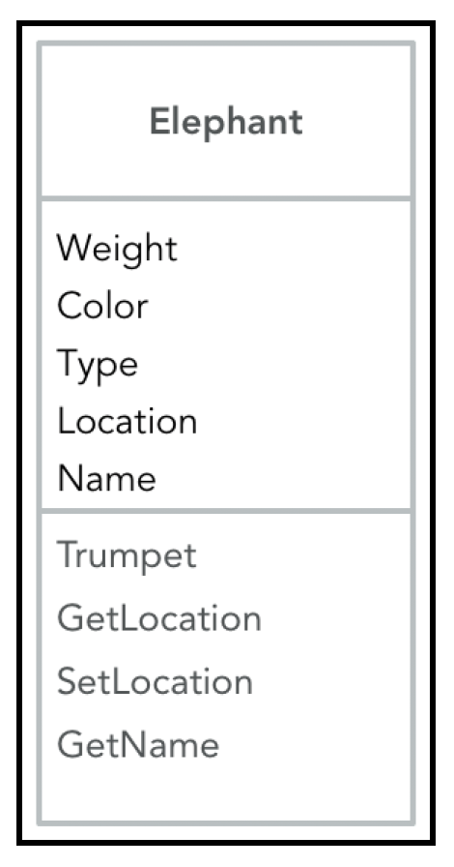Click white margin between black and gray borders
Viewport: 454px width, 867px height.
pos(226,33)
